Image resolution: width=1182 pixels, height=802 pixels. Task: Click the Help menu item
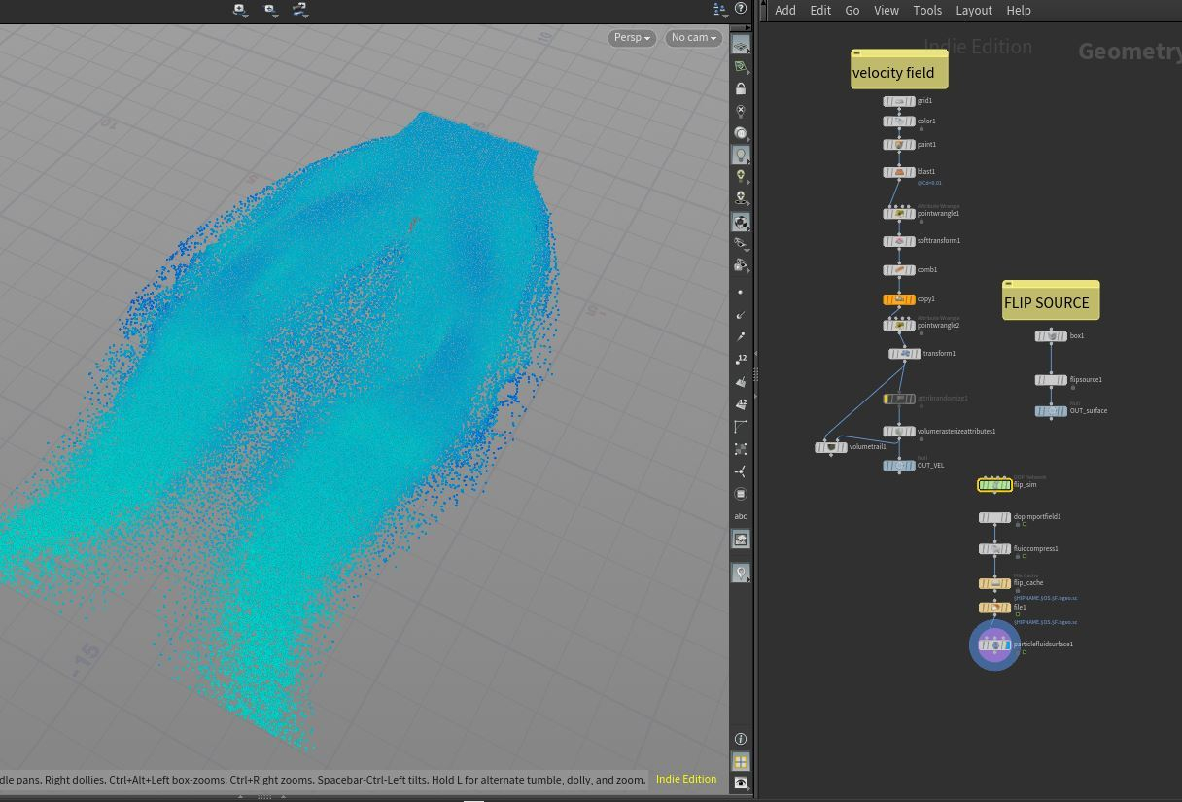click(1018, 10)
